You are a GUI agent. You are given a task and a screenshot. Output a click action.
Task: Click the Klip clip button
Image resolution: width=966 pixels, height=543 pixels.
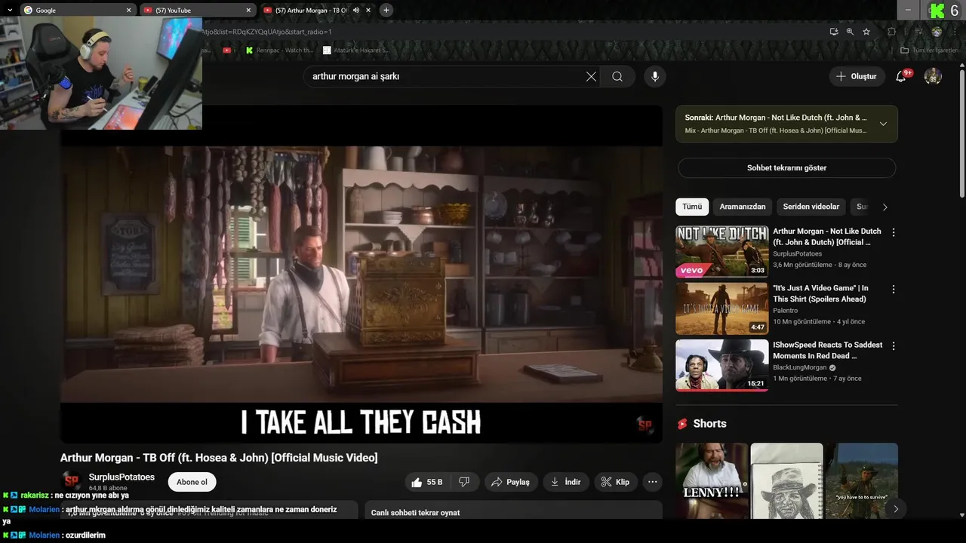(x=616, y=482)
